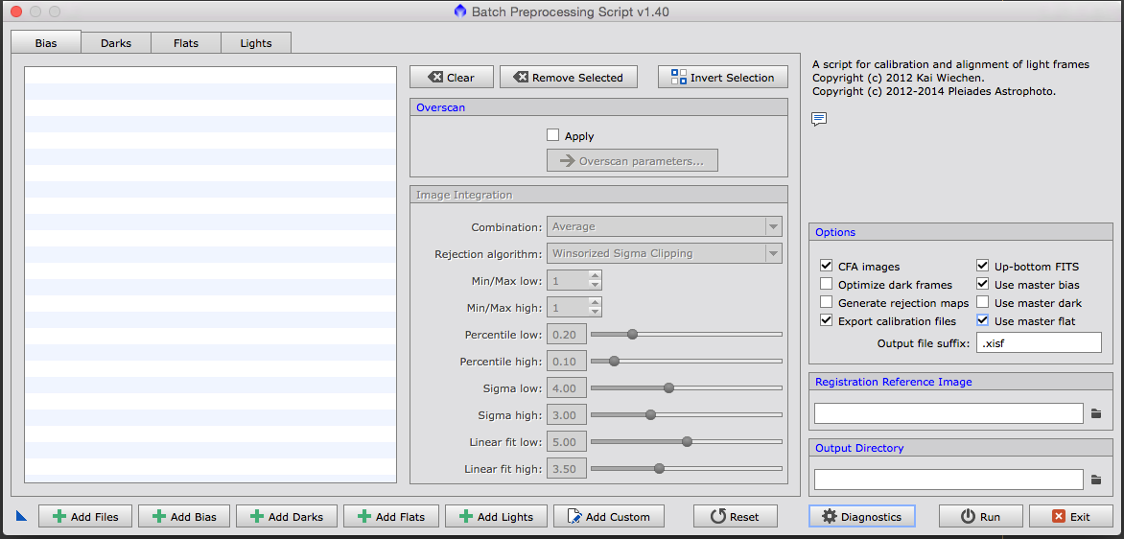
Task: Click Add Darks button
Action: [287, 516]
